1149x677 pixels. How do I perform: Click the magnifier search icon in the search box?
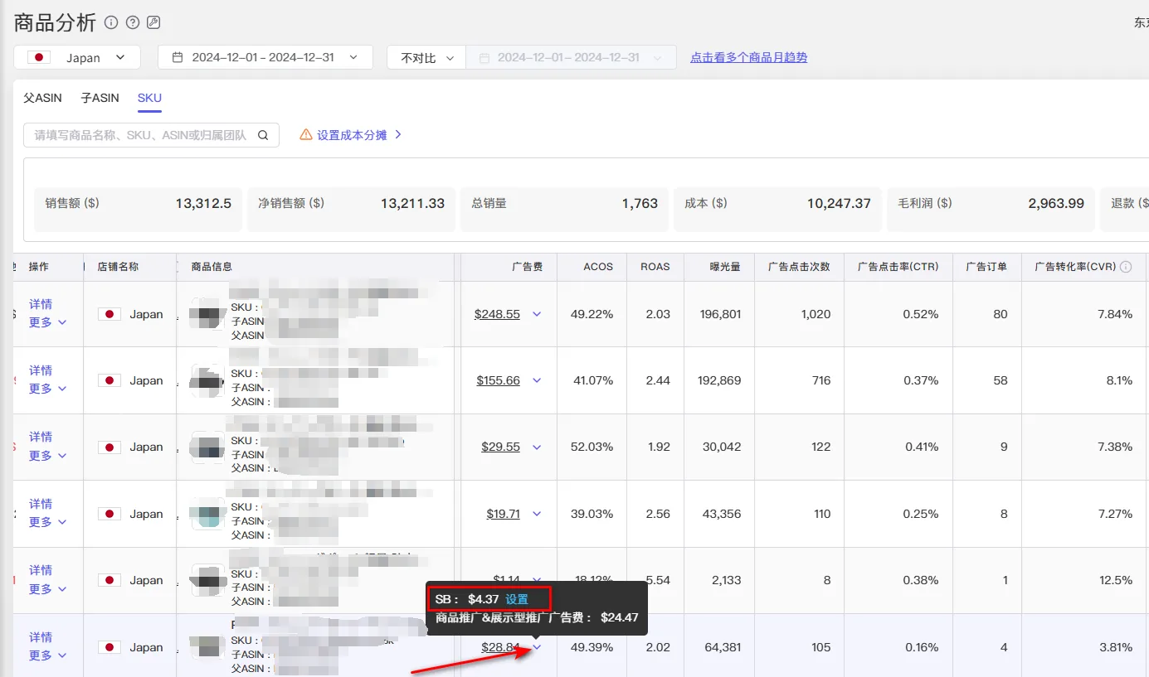[263, 135]
